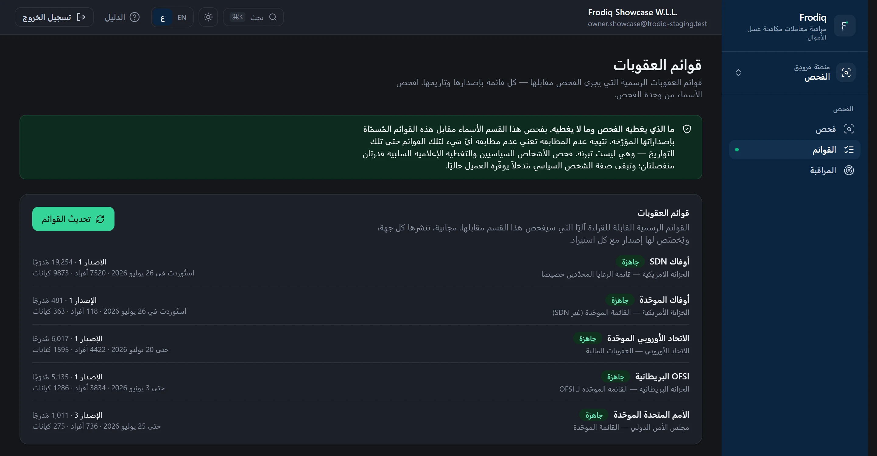Click the حتى 20 يوليو 2026 details line

[x=100, y=350]
